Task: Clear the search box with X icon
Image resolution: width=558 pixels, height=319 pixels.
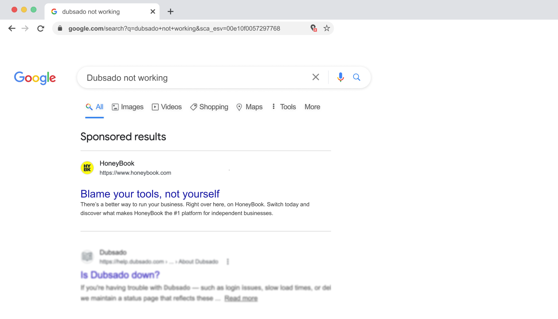Action: 316,77
